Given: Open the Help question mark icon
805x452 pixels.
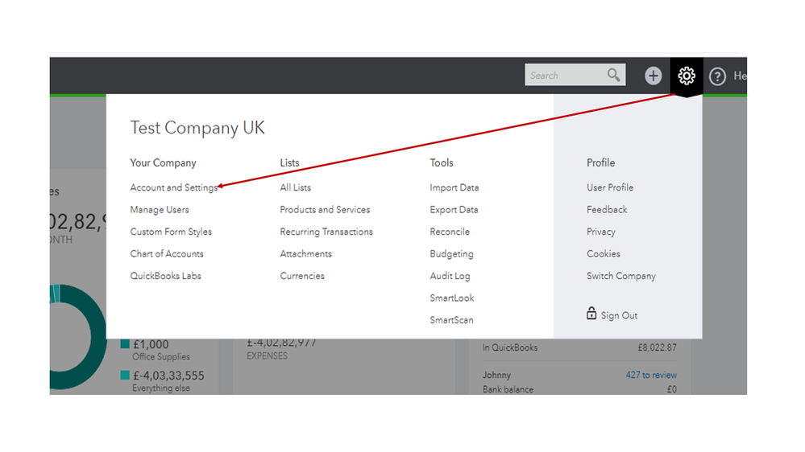Looking at the screenshot, I should pyautogui.click(x=717, y=76).
